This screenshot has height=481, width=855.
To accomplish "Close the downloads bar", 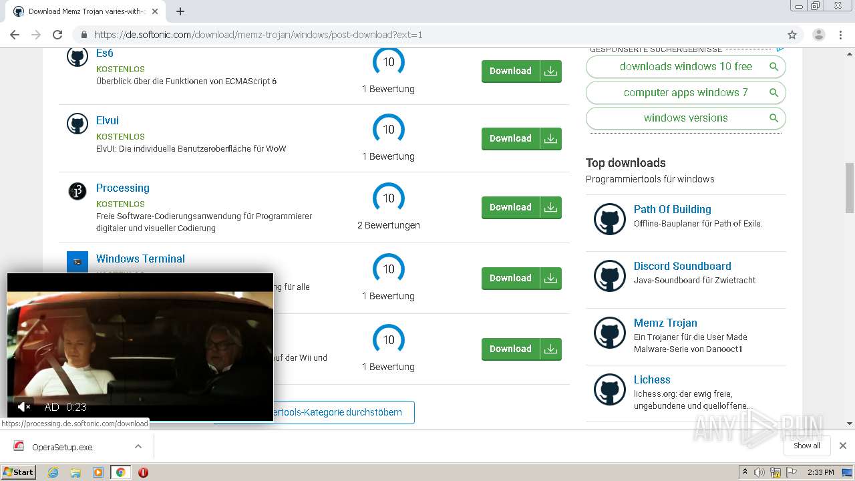I will coord(843,446).
